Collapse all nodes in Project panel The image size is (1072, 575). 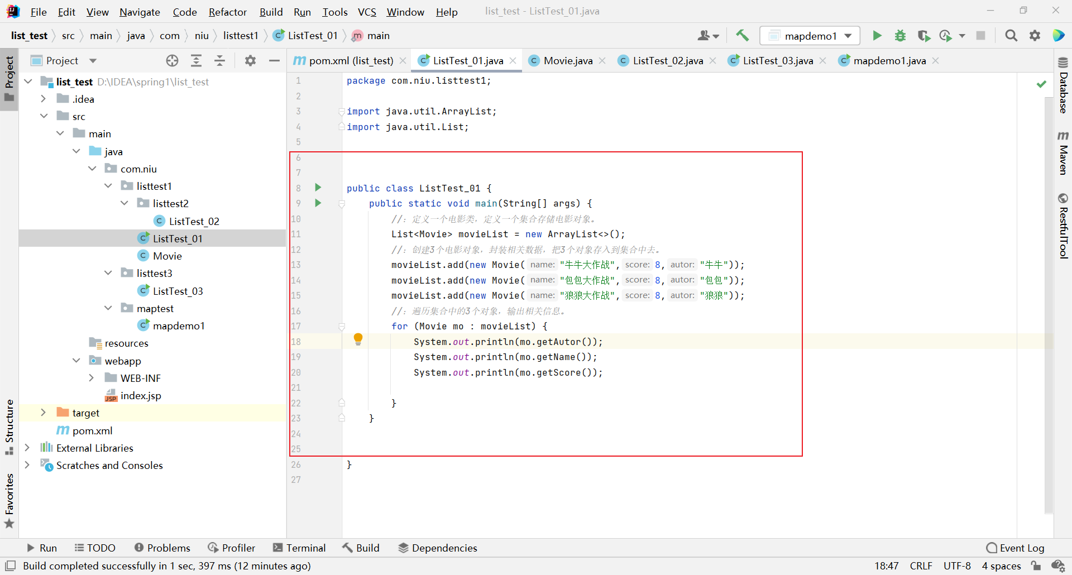(x=219, y=60)
